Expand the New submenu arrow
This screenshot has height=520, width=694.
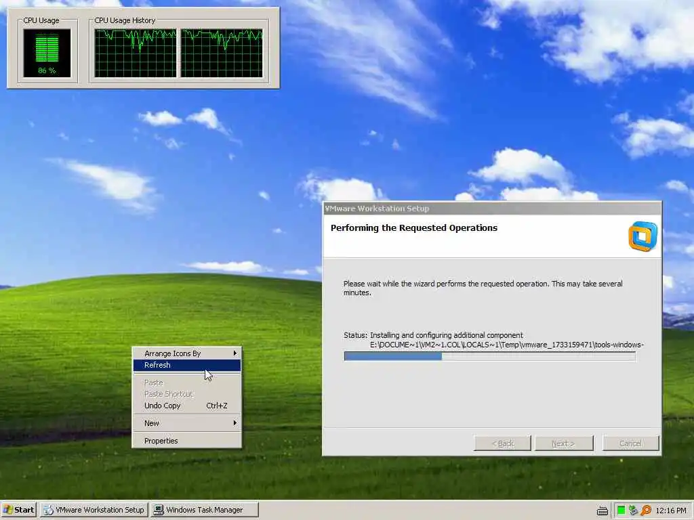234,423
